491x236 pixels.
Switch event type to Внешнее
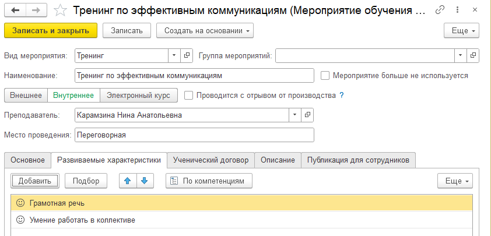pyautogui.click(x=26, y=96)
